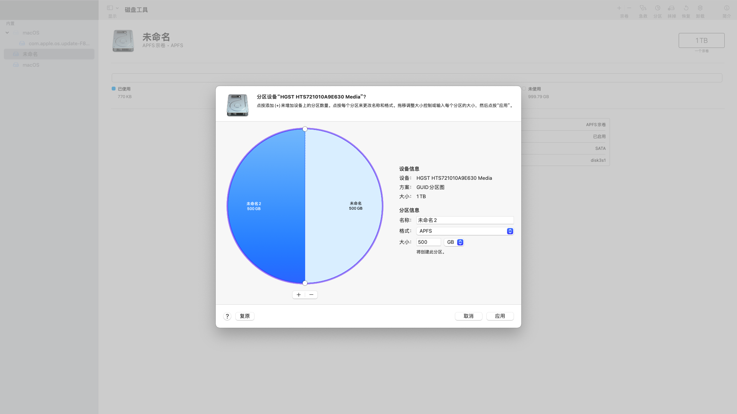The height and width of the screenshot is (414, 737).
Task: Click the Restore (恢复) toolbar icon
Action: coord(686,8)
